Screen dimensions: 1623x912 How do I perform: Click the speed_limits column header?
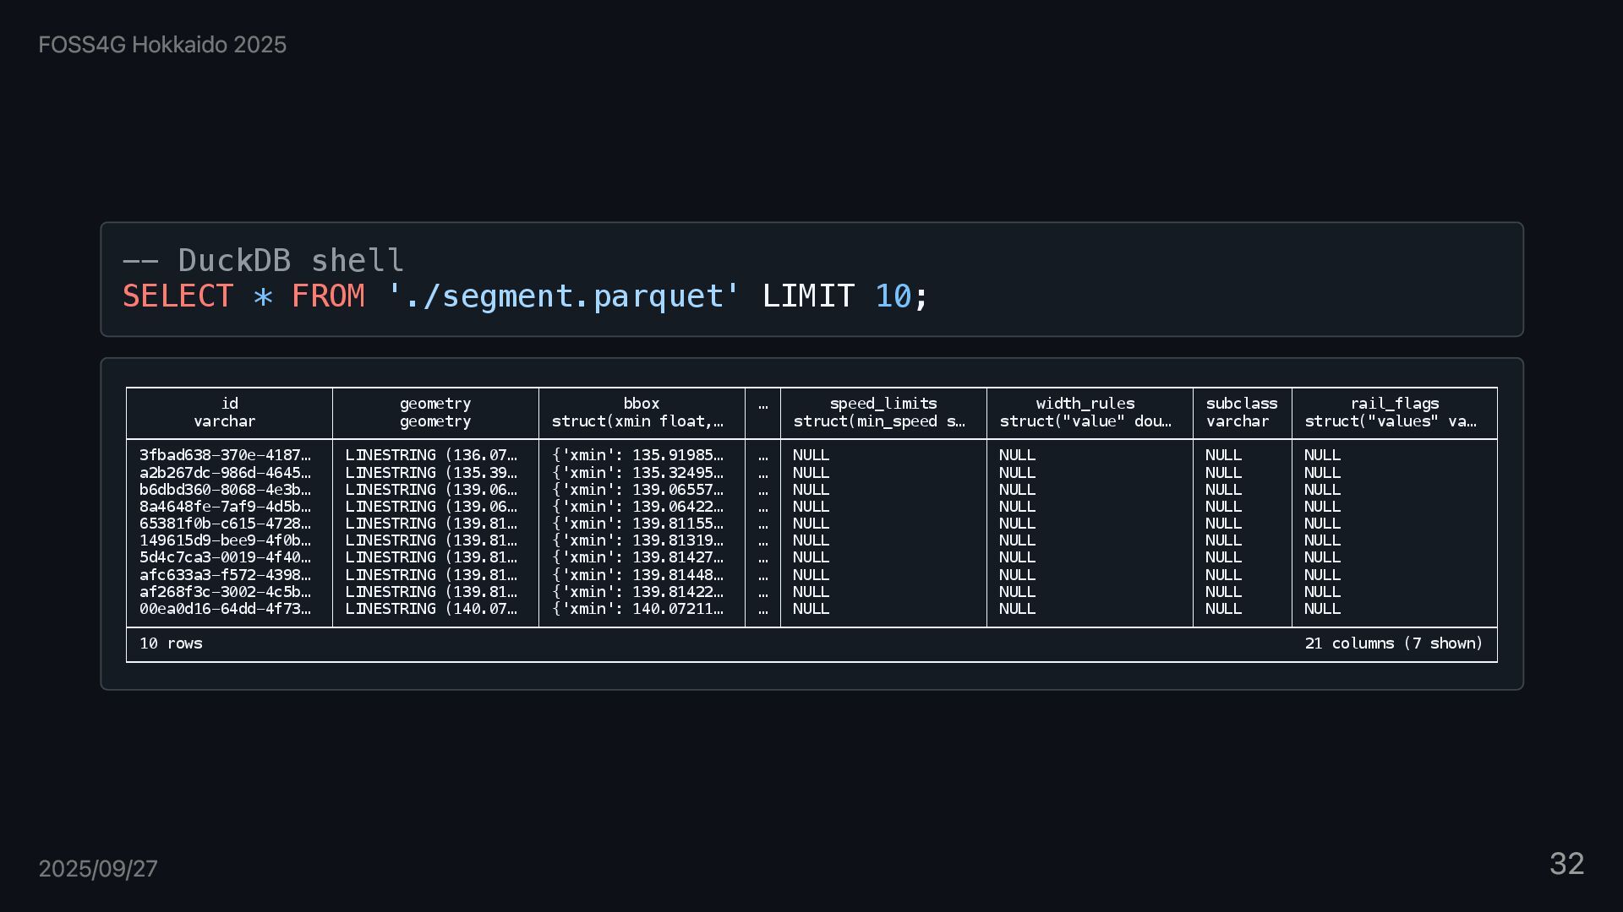tap(883, 404)
